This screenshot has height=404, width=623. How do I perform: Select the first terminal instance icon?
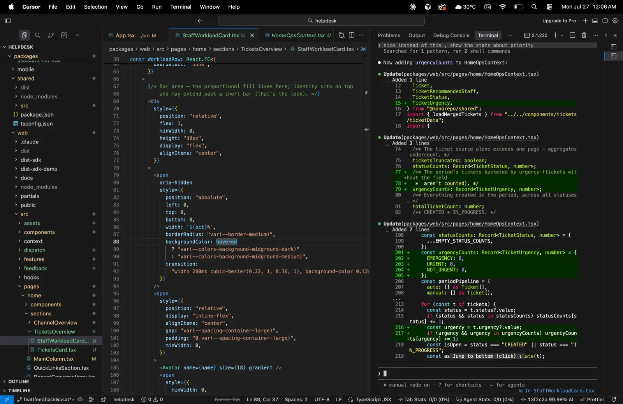click(x=614, y=47)
